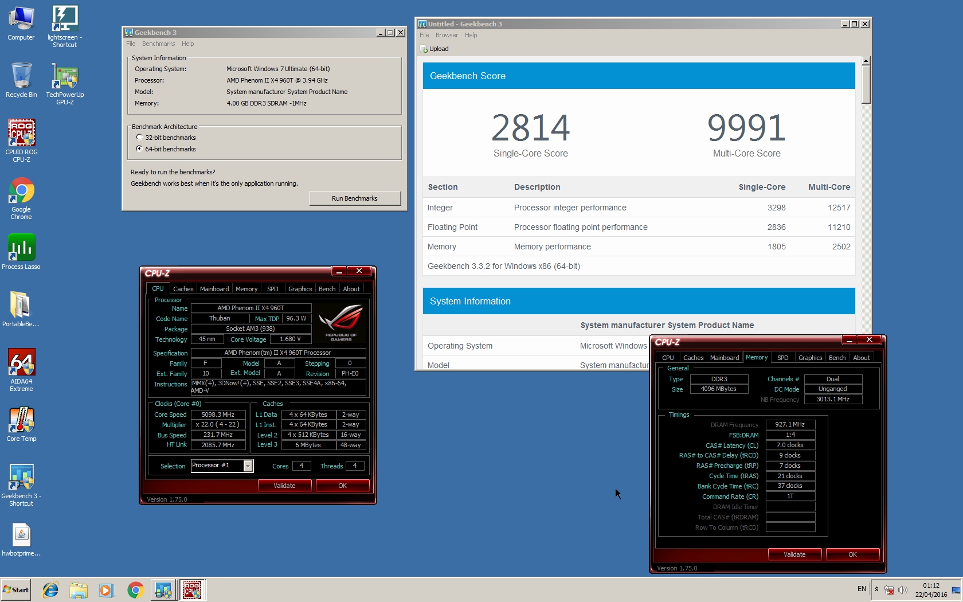Select 64-bit benchmarks option
Image resolution: width=963 pixels, height=602 pixels.
point(139,149)
